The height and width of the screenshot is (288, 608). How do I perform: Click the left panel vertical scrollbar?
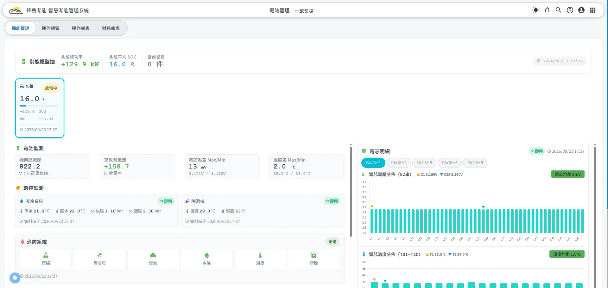click(351, 191)
